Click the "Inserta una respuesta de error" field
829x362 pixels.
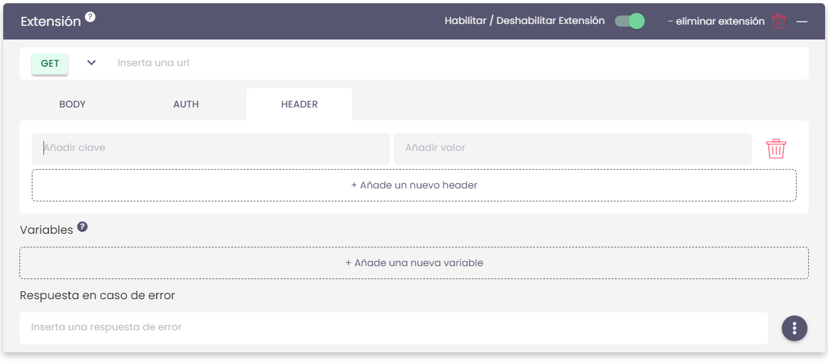point(393,328)
